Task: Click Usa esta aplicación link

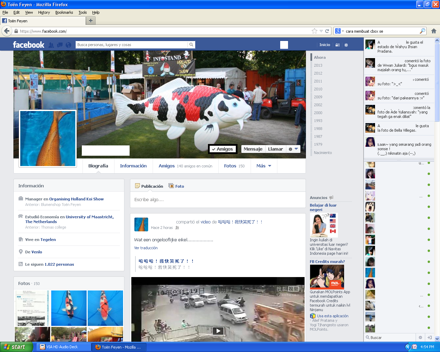Action: (332, 316)
